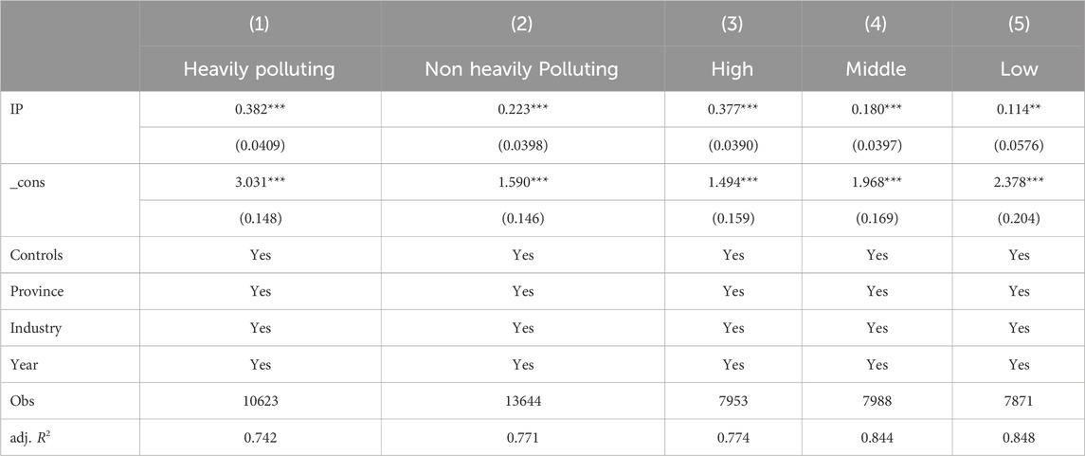Select the Province row label

pos(37,291)
